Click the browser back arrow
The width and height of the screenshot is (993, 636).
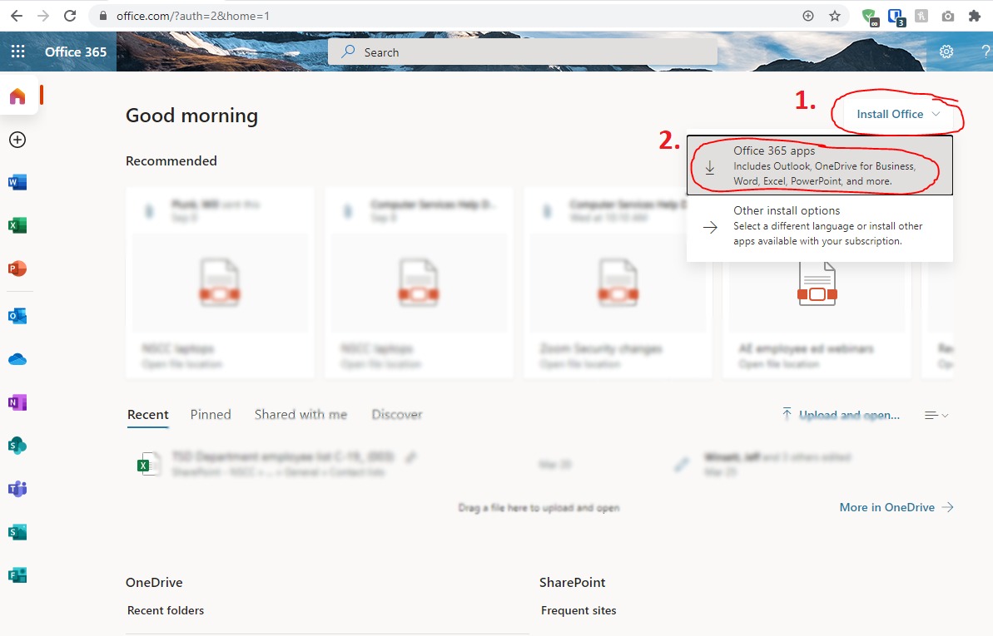[17, 16]
